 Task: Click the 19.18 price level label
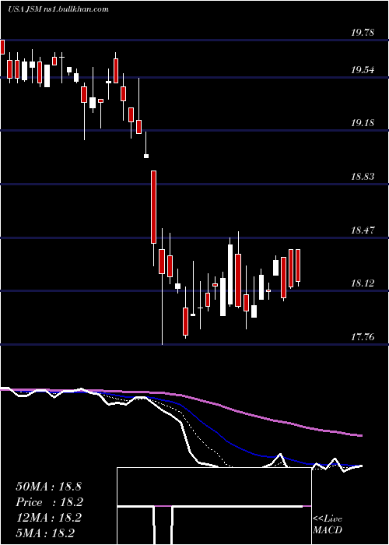click(363, 123)
